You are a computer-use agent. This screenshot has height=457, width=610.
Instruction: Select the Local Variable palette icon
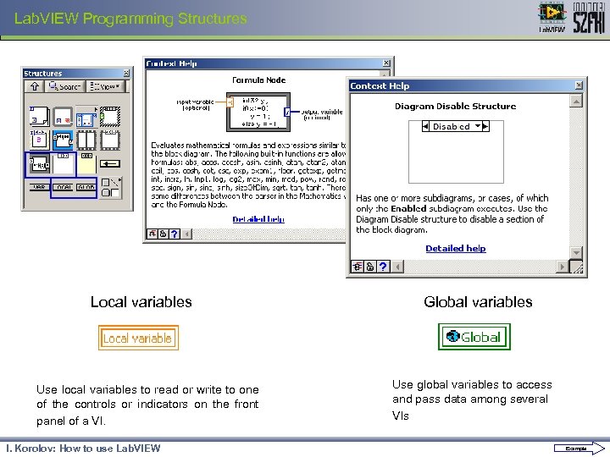63,187
